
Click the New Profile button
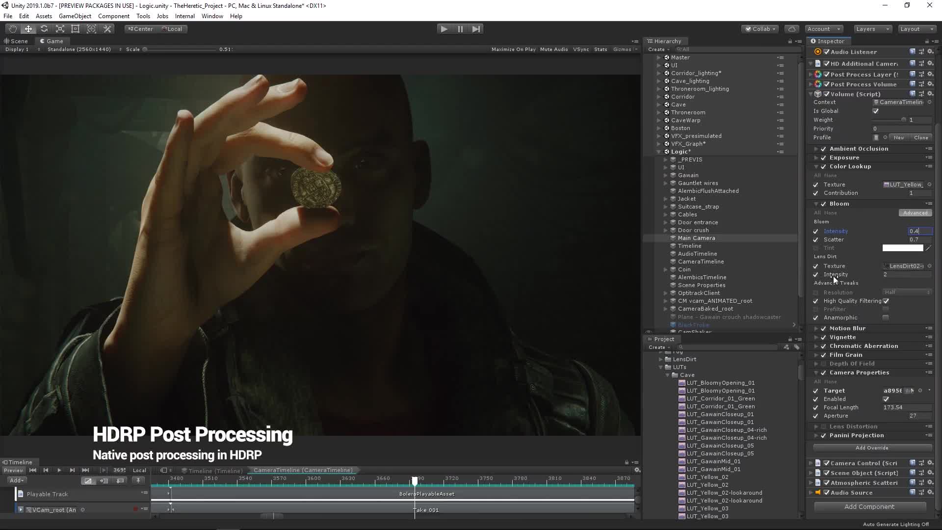(x=899, y=137)
